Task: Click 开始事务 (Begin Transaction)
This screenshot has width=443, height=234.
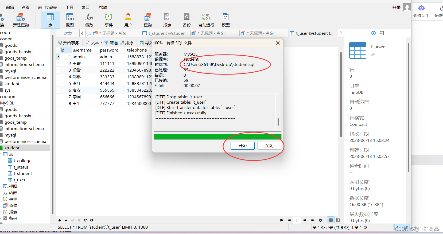Action: (68, 43)
